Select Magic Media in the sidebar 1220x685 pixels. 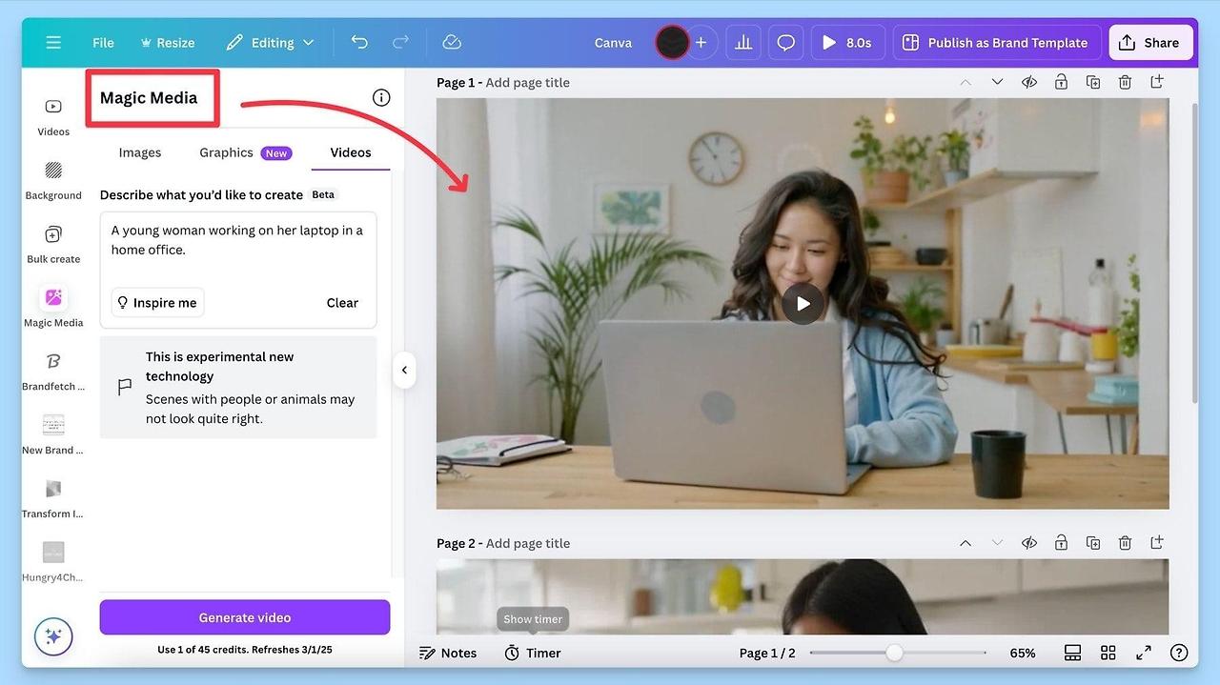click(x=53, y=307)
